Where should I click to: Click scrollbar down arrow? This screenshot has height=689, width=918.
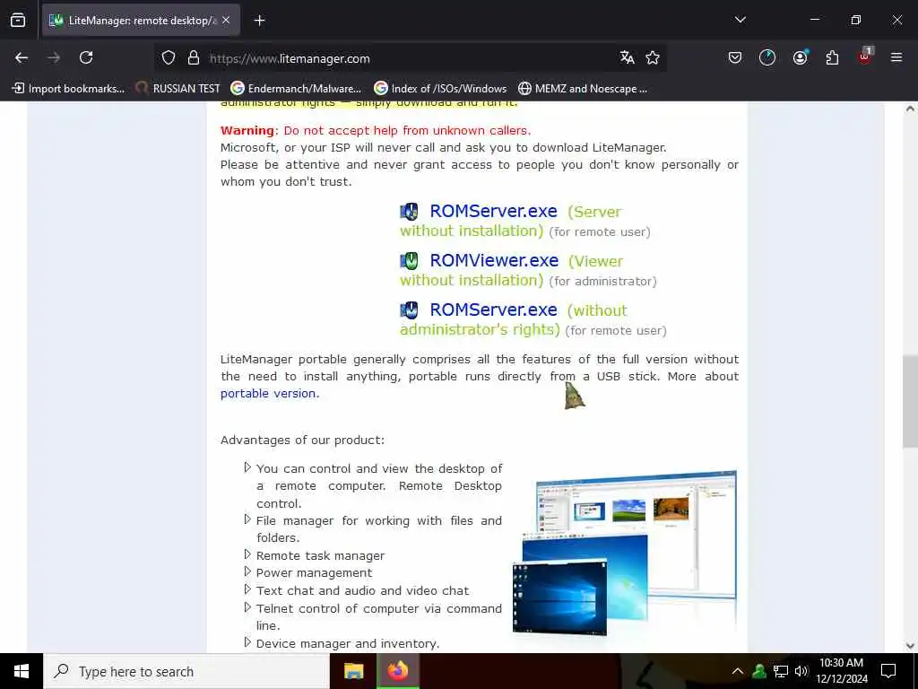coord(910,646)
